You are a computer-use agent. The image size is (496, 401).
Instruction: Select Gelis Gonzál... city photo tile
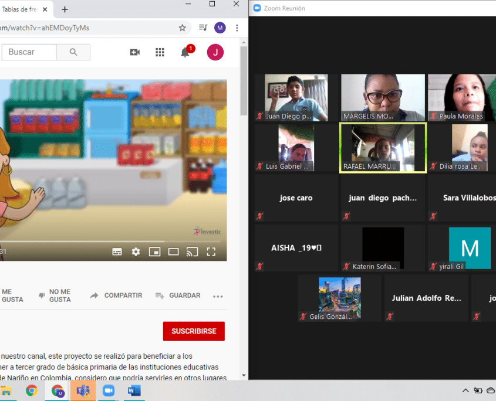(339, 298)
